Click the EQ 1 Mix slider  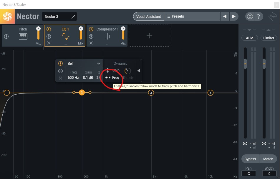(x=81, y=33)
